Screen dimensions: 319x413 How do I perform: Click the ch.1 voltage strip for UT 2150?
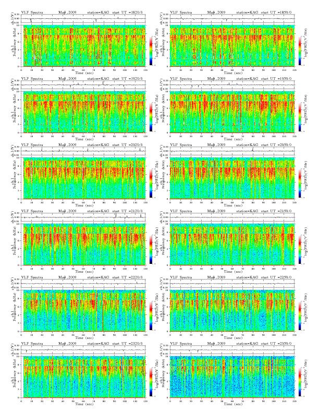point(232,217)
